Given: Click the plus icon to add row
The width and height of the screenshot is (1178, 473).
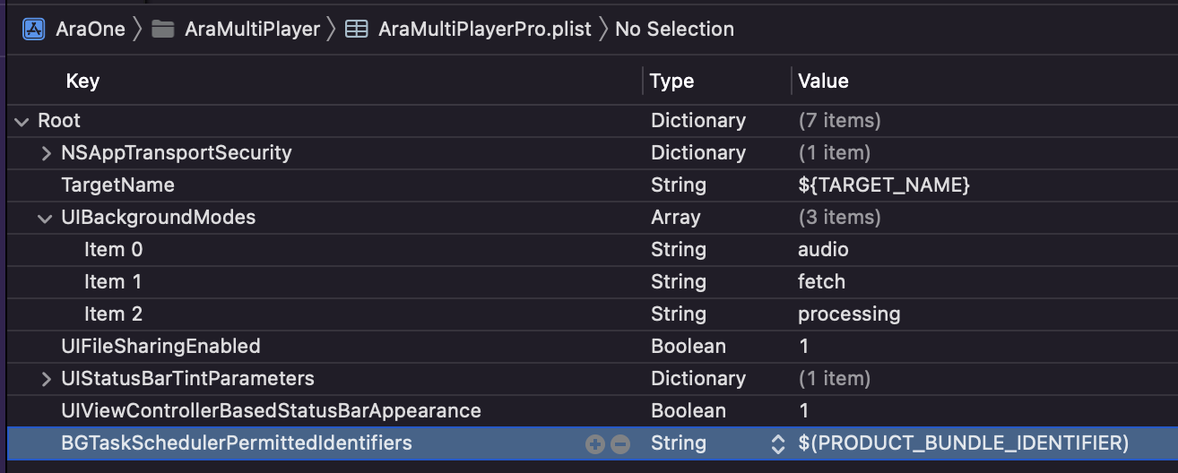Looking at the screenshot, I should [593, 443].
